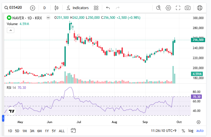Open the go-to-date calendar icon
This screenshot has width=211, height=137.
(x=73, y=130)
